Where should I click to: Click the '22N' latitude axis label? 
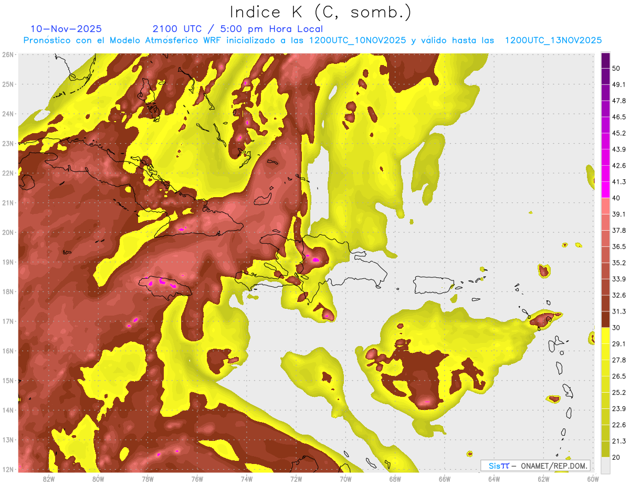(x=8, y=173)
